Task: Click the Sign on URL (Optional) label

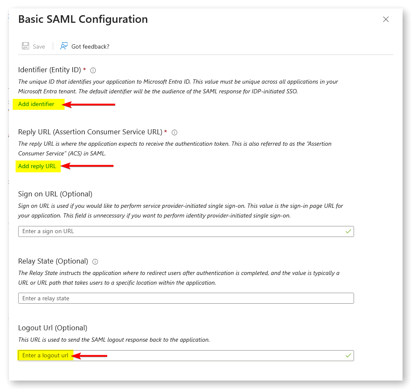Action: 55,194
